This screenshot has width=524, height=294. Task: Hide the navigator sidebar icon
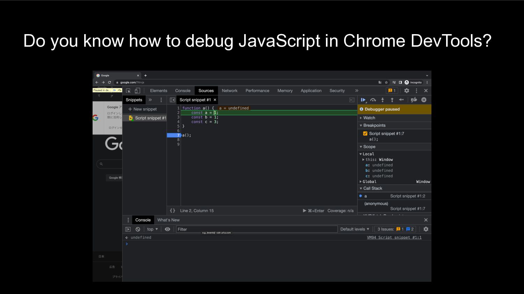tap(173, 100)
